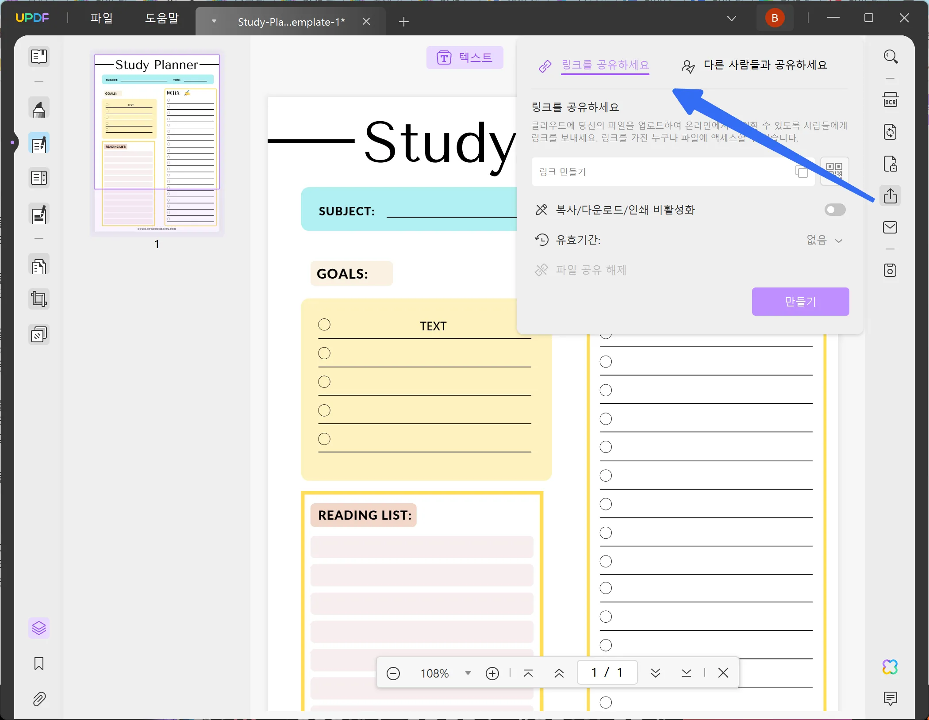Open the Fill and Sign tool

click(x=39, y=214)
